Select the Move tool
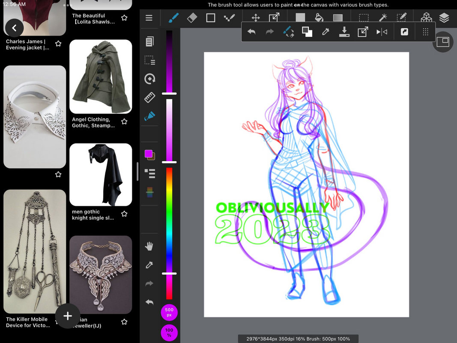The image size is (457, 343). pos(256,18)
